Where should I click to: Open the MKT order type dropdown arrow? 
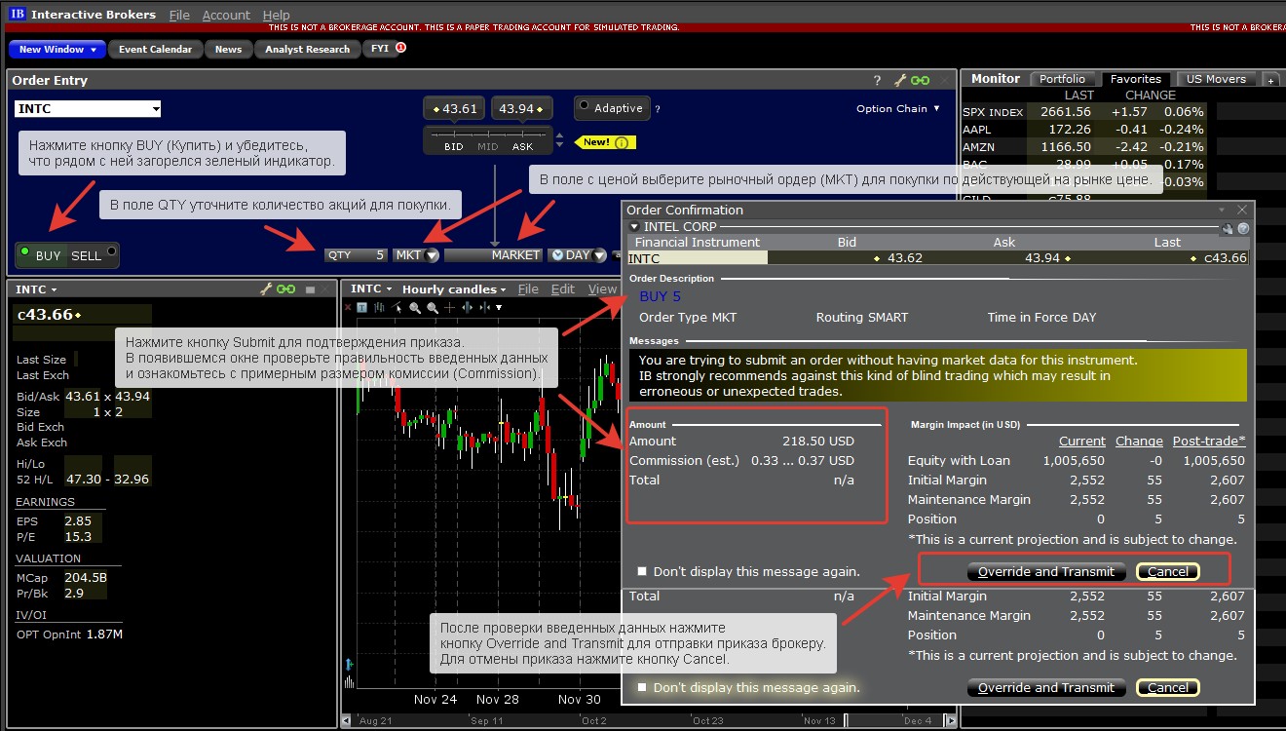click(x=432, y=255)
